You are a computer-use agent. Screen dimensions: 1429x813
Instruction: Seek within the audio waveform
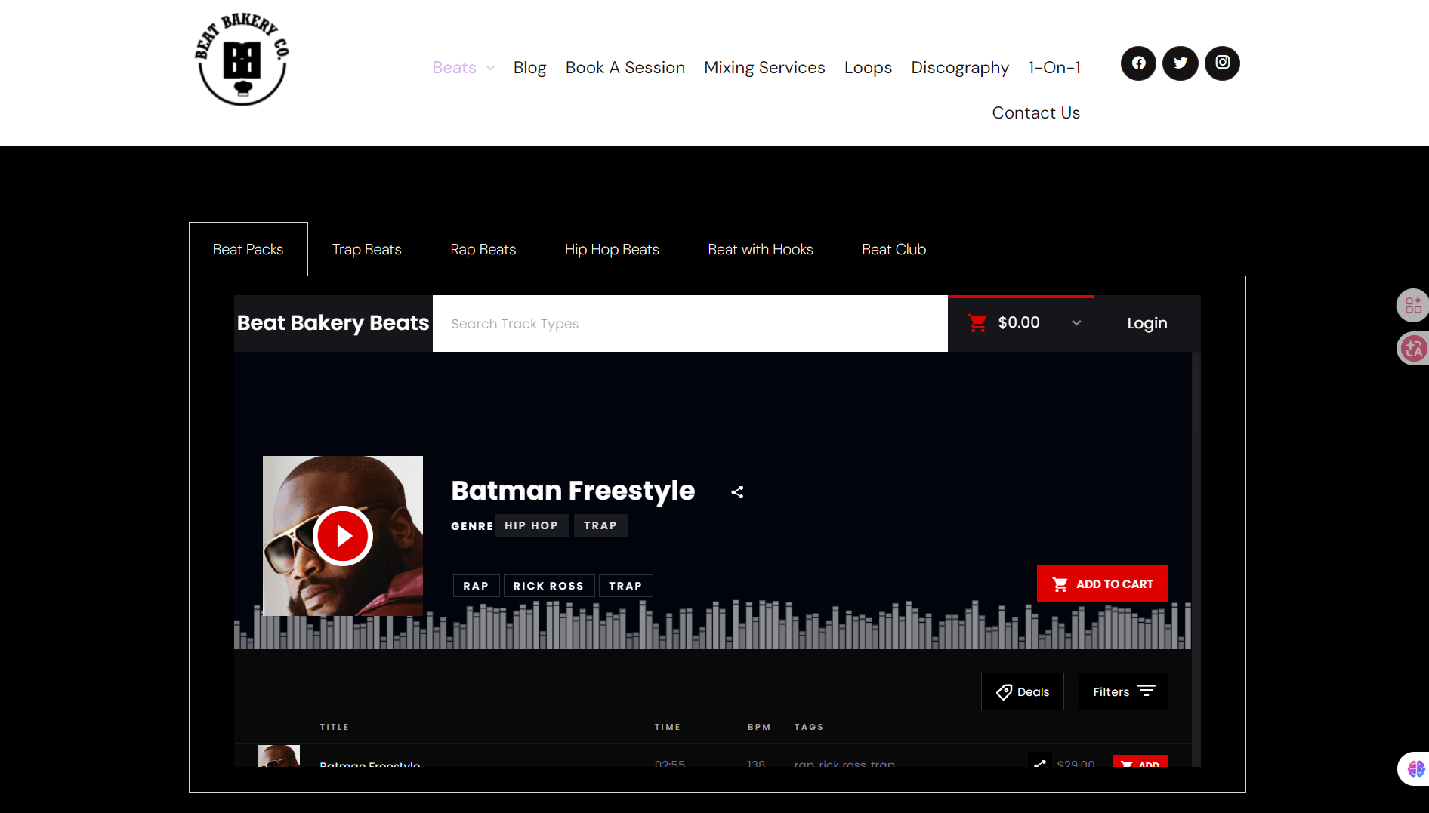[712, 625]
